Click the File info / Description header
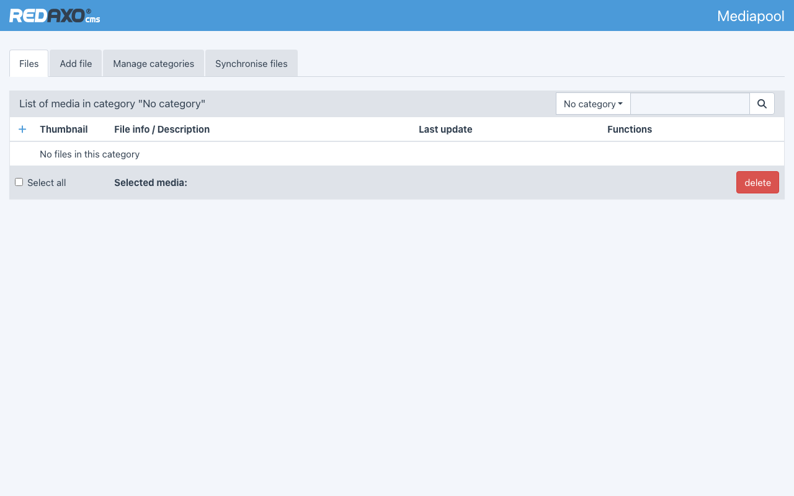 pos(162,129)
